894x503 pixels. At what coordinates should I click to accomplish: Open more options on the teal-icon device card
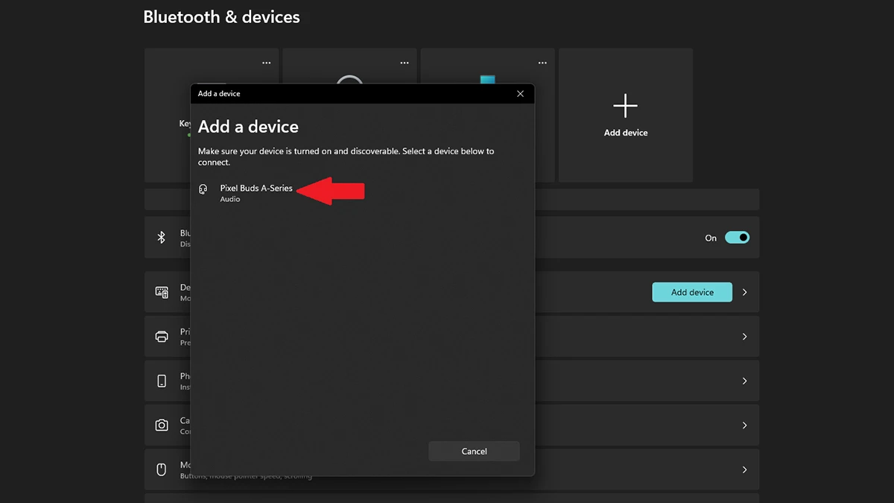[542, 63]
